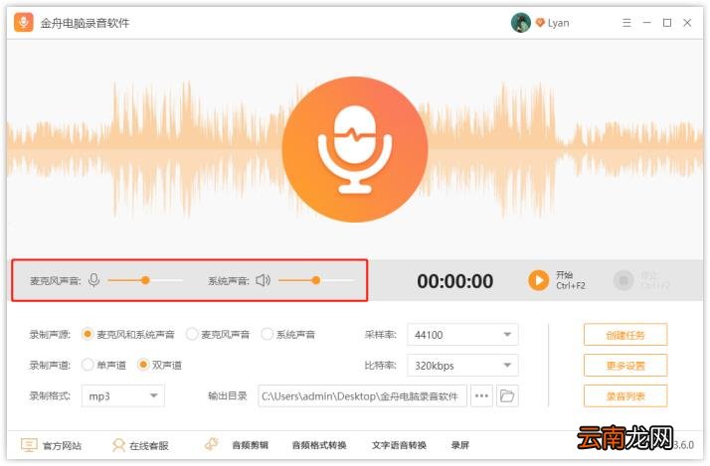Click the 00:00:00 timer display
710x466 pixels.
click(x=455, y=281)
